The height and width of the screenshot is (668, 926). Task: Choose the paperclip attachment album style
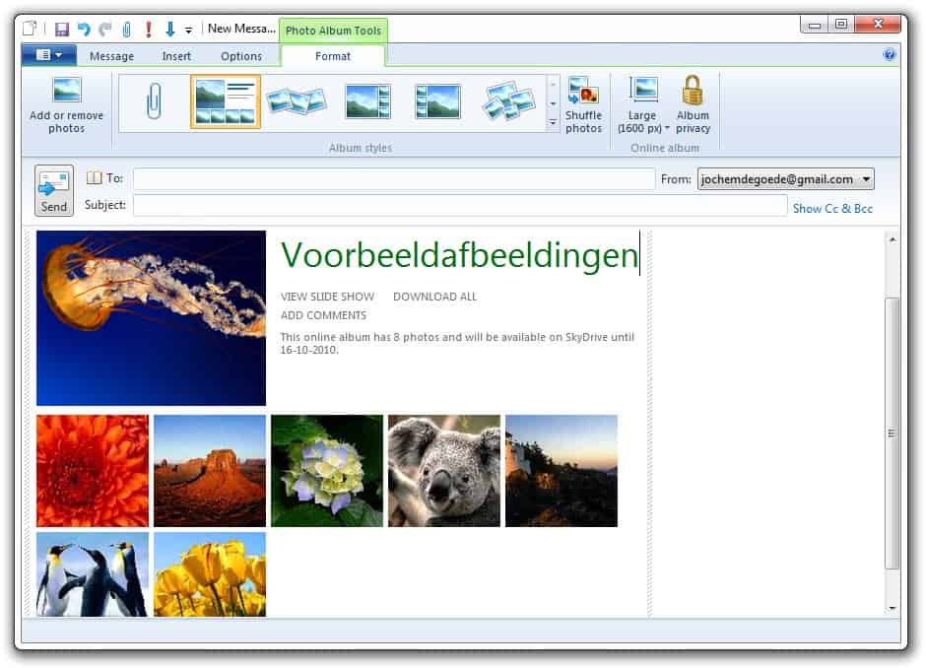coord(154,101)
